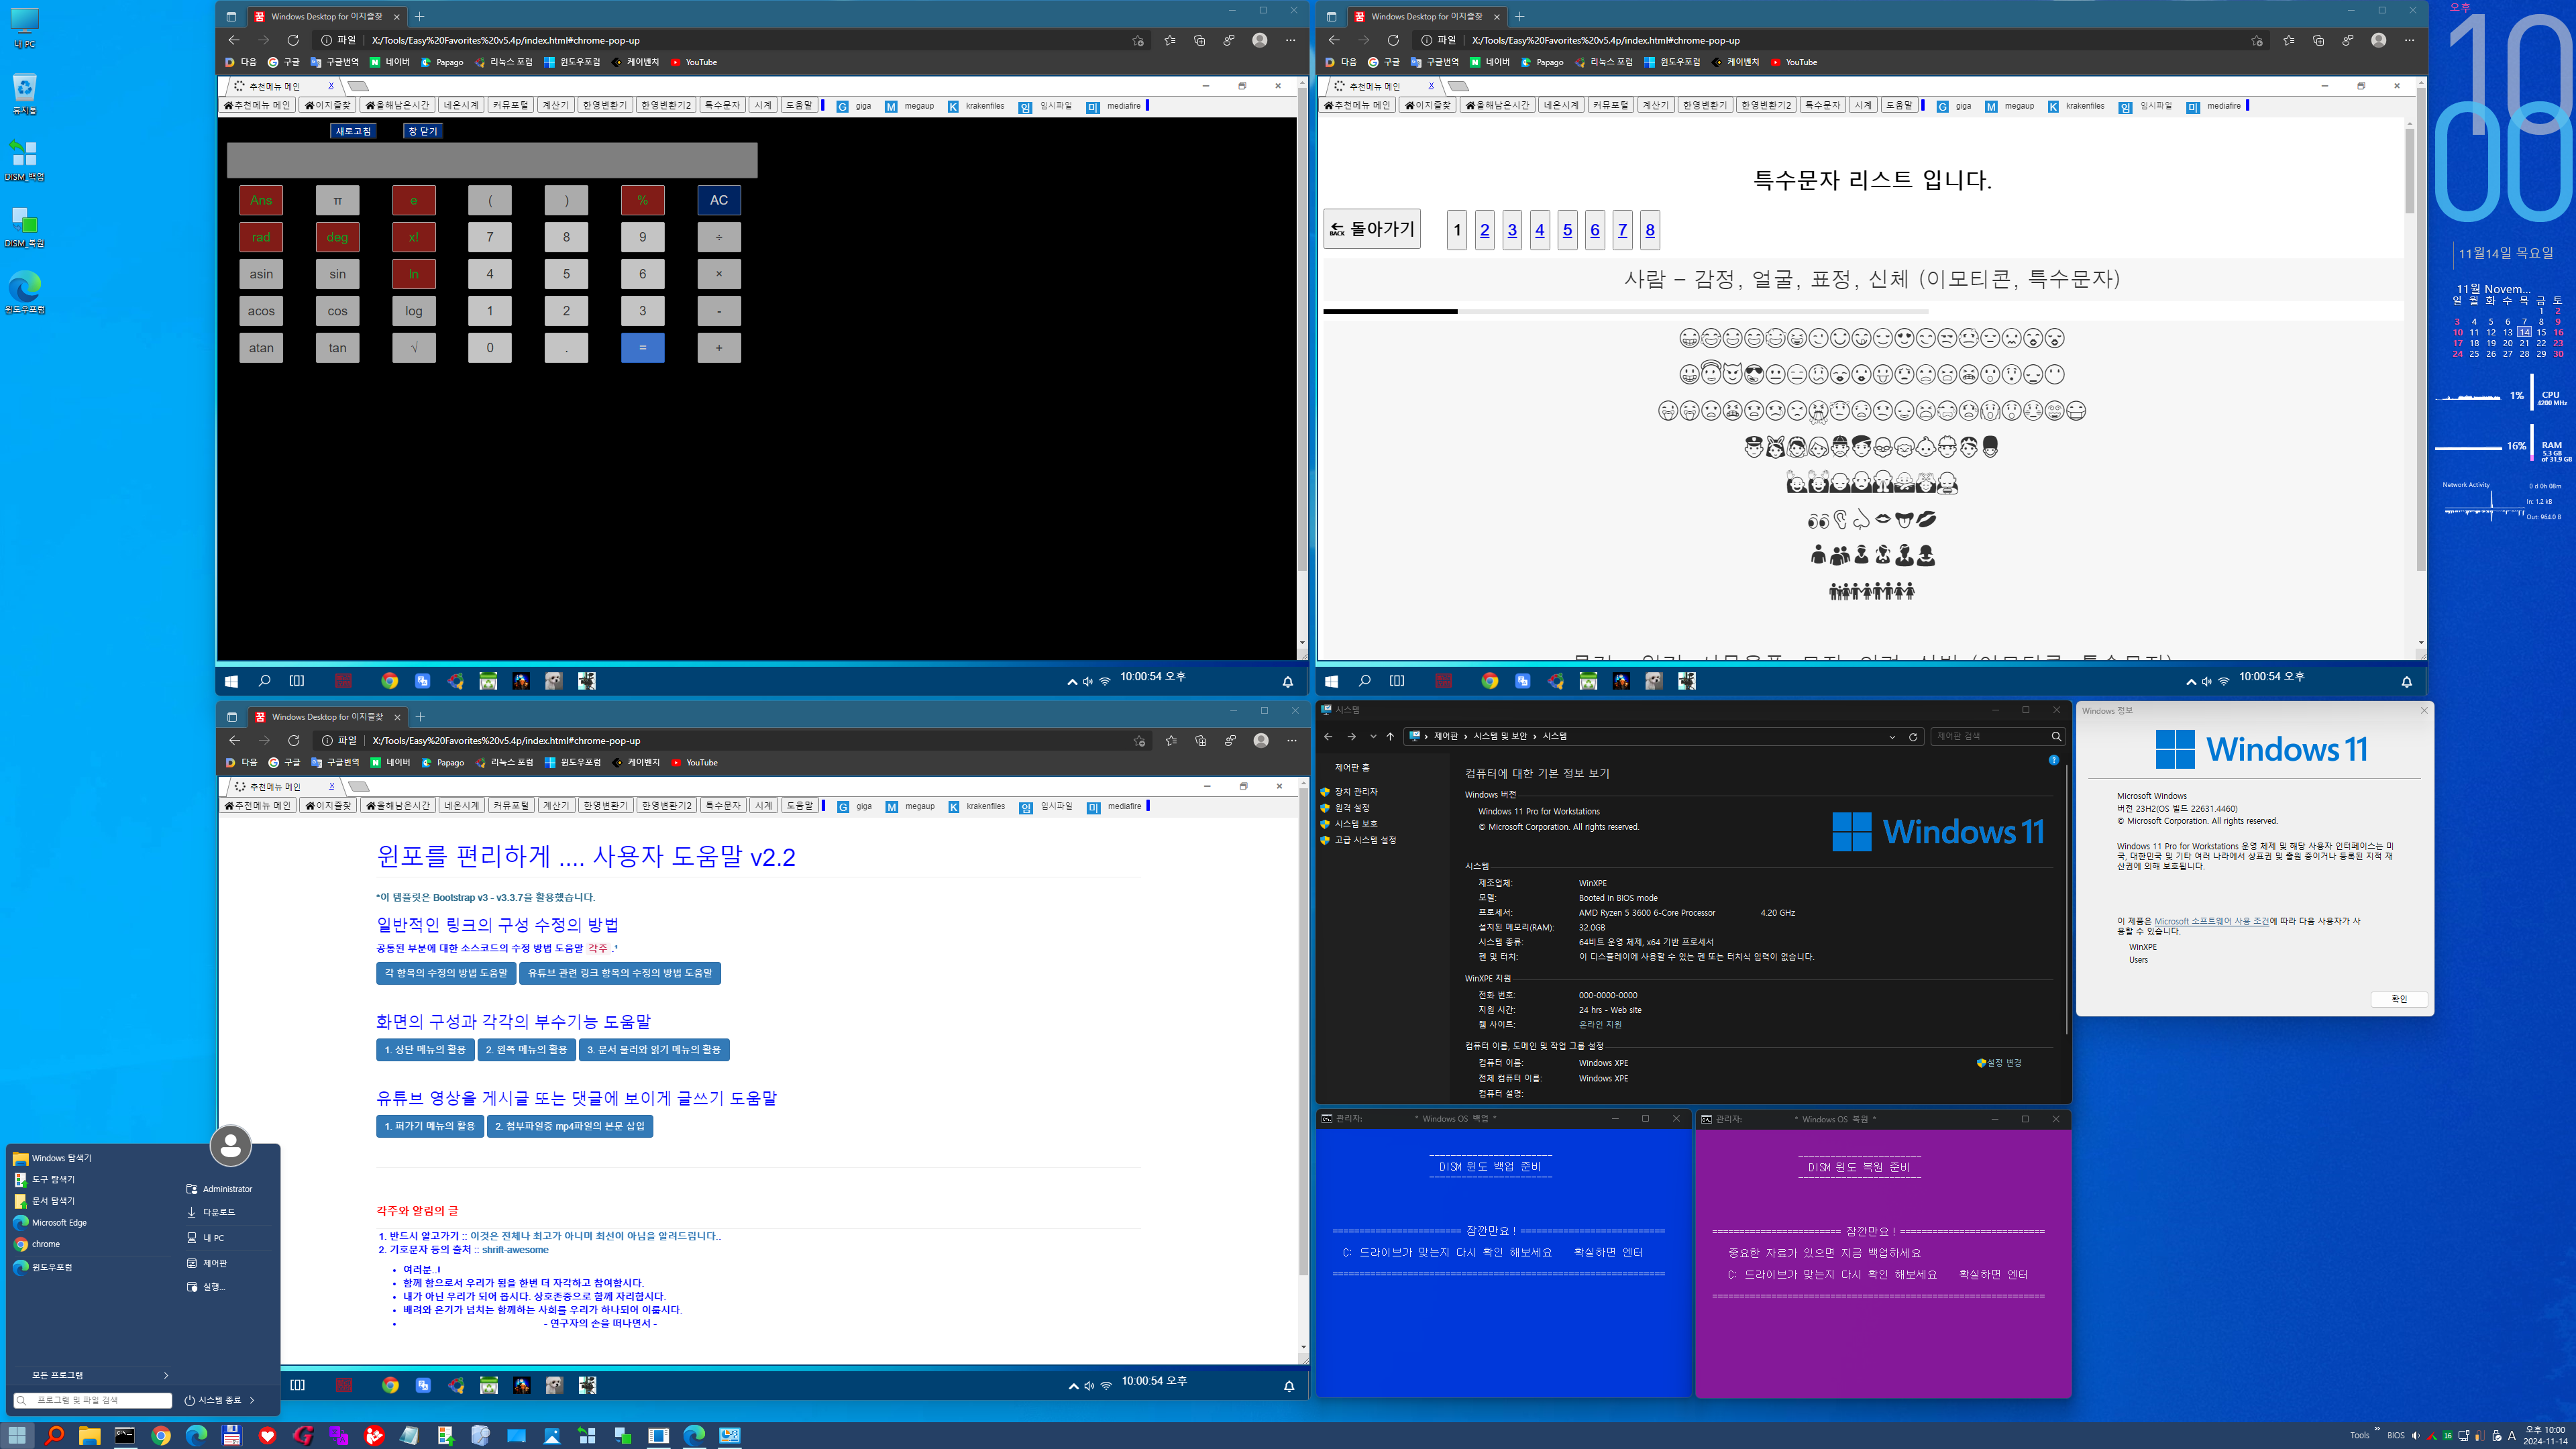Click the Start button on the main taskbar

(x=17, y=1436)
